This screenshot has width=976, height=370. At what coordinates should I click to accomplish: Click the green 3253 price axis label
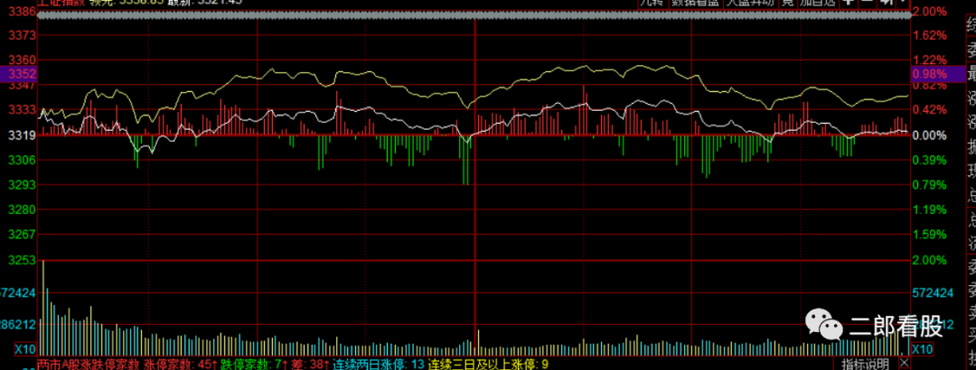(23, 259)
